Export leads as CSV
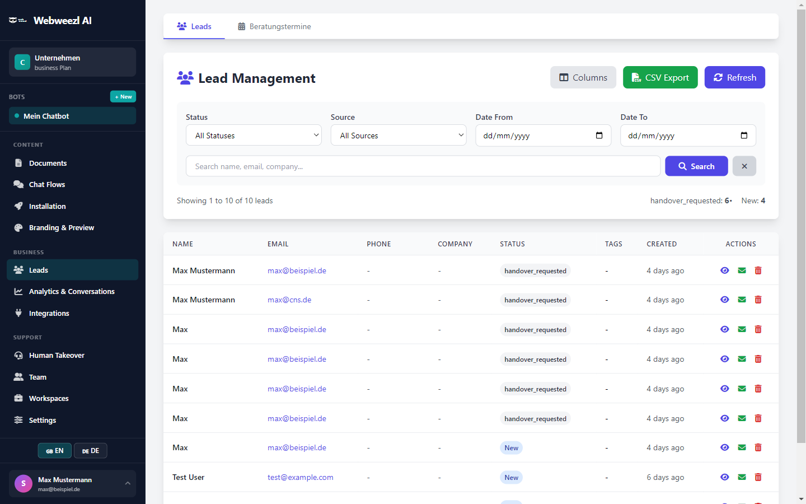This screenshot has width=806, height=504. point(660,77)
